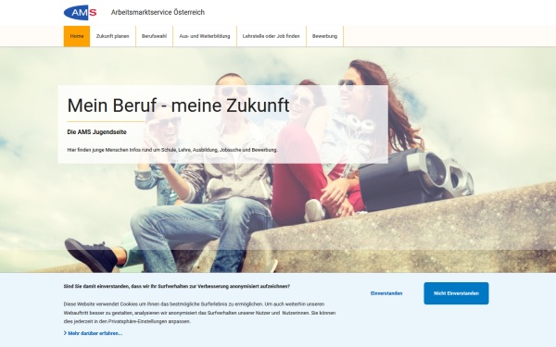The width and height of the screenshot is (556, 347).
Task: Click Arbeitsmarktservice Österreich header text
Action: [158, 12]
